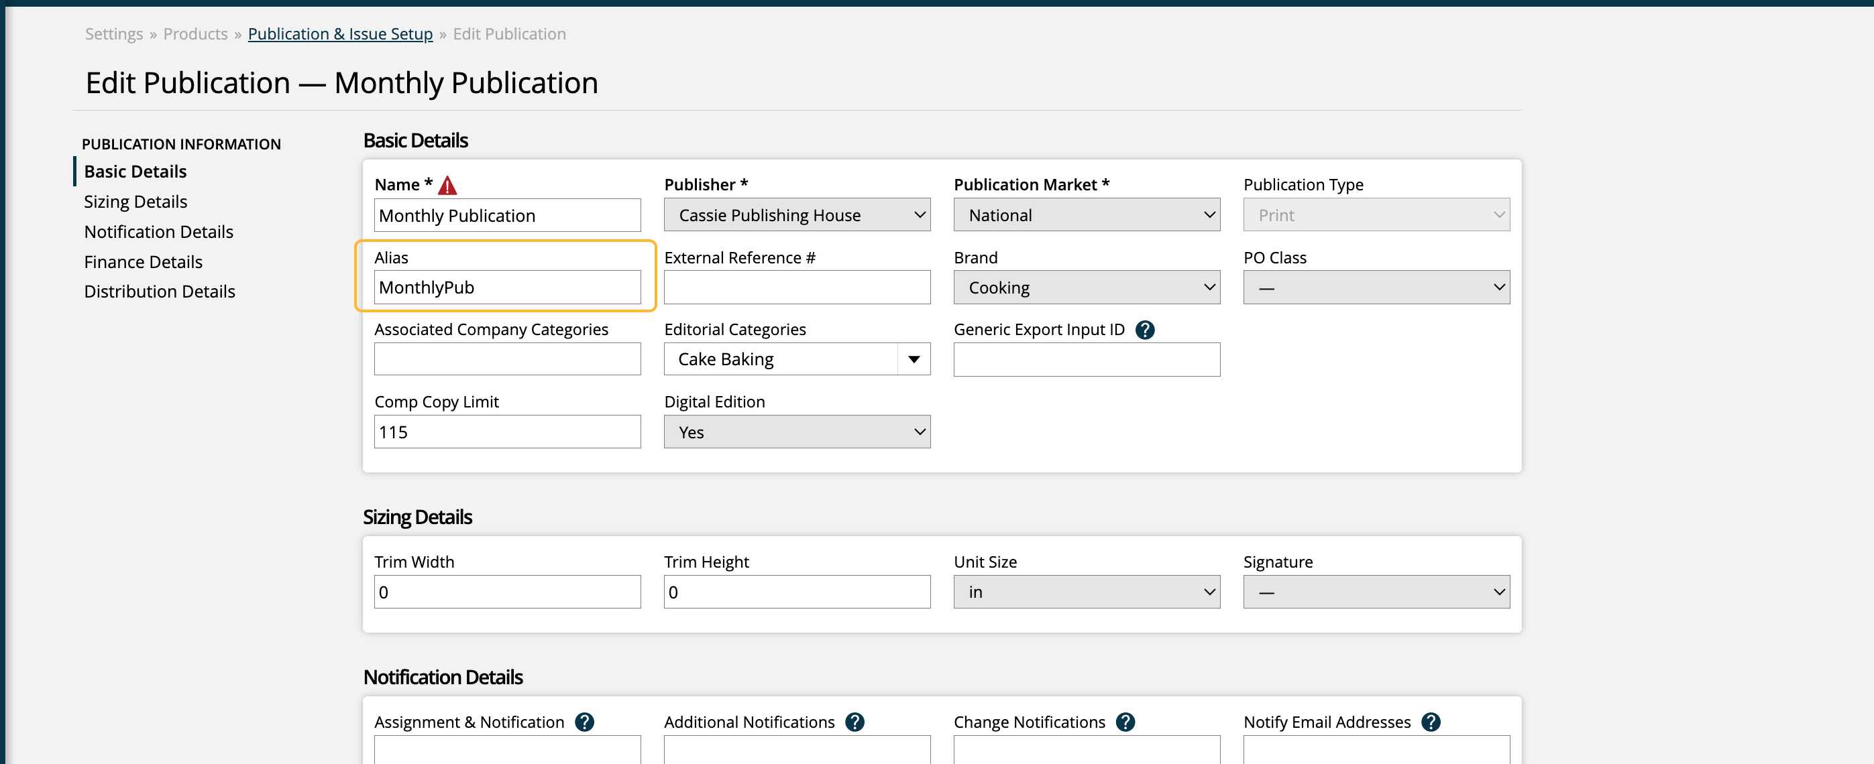Open the Unit Size dropdown
This screenshot has width=1874, height=764.
pos(1086,592)
